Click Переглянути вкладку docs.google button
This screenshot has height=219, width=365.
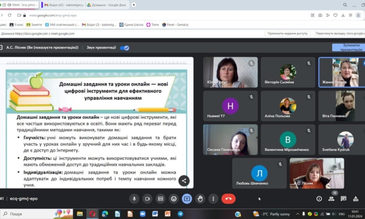click(x=339, y=33)
